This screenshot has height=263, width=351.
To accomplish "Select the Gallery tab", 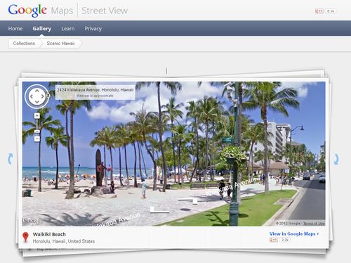I will (42, 29).
